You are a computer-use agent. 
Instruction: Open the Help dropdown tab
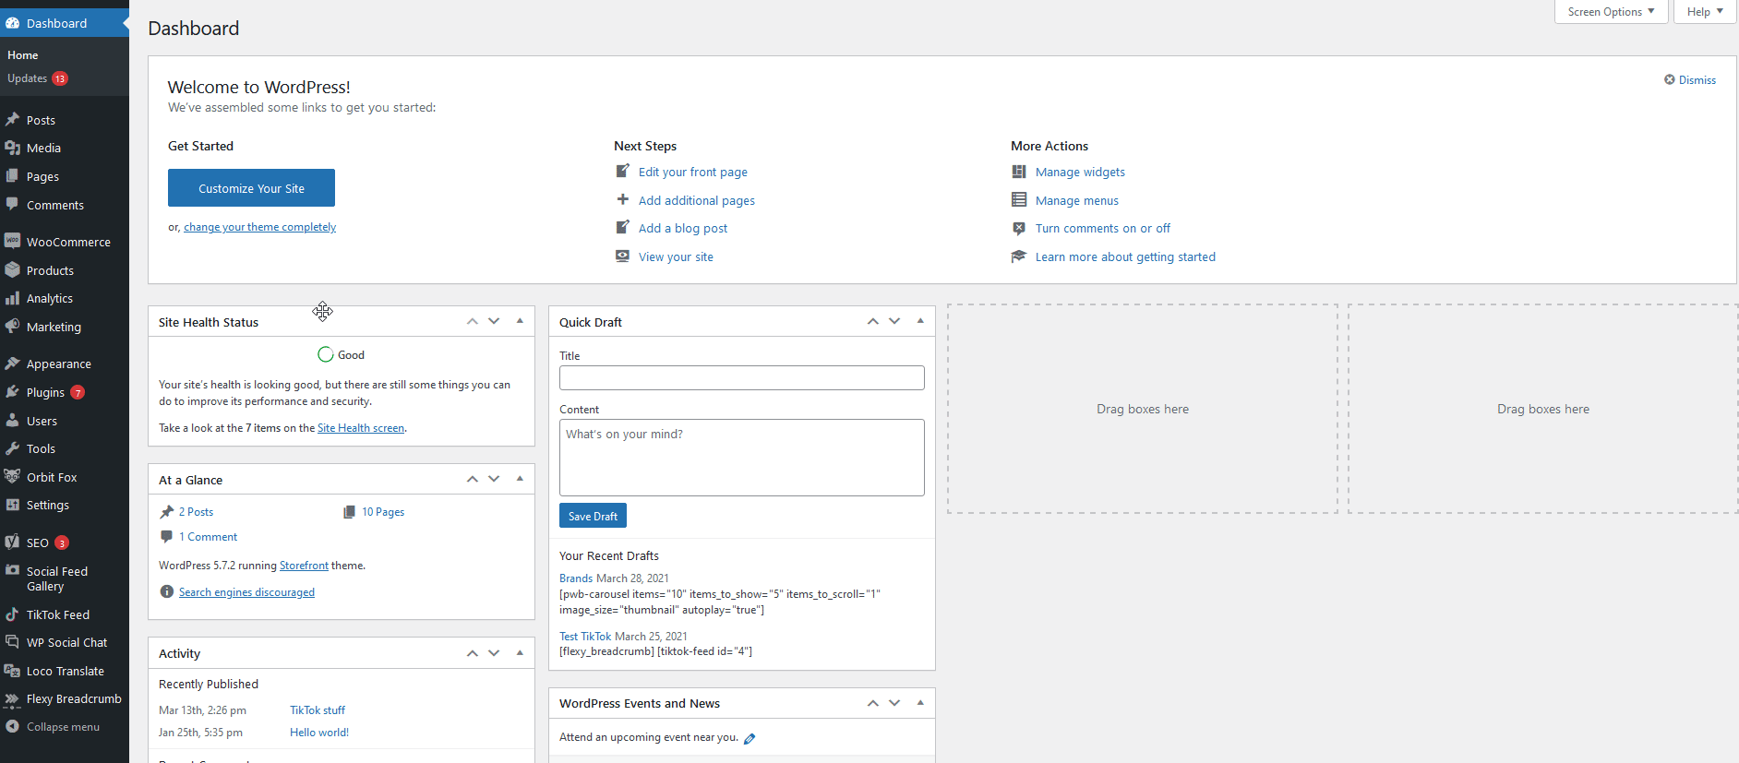[1705, 12]
